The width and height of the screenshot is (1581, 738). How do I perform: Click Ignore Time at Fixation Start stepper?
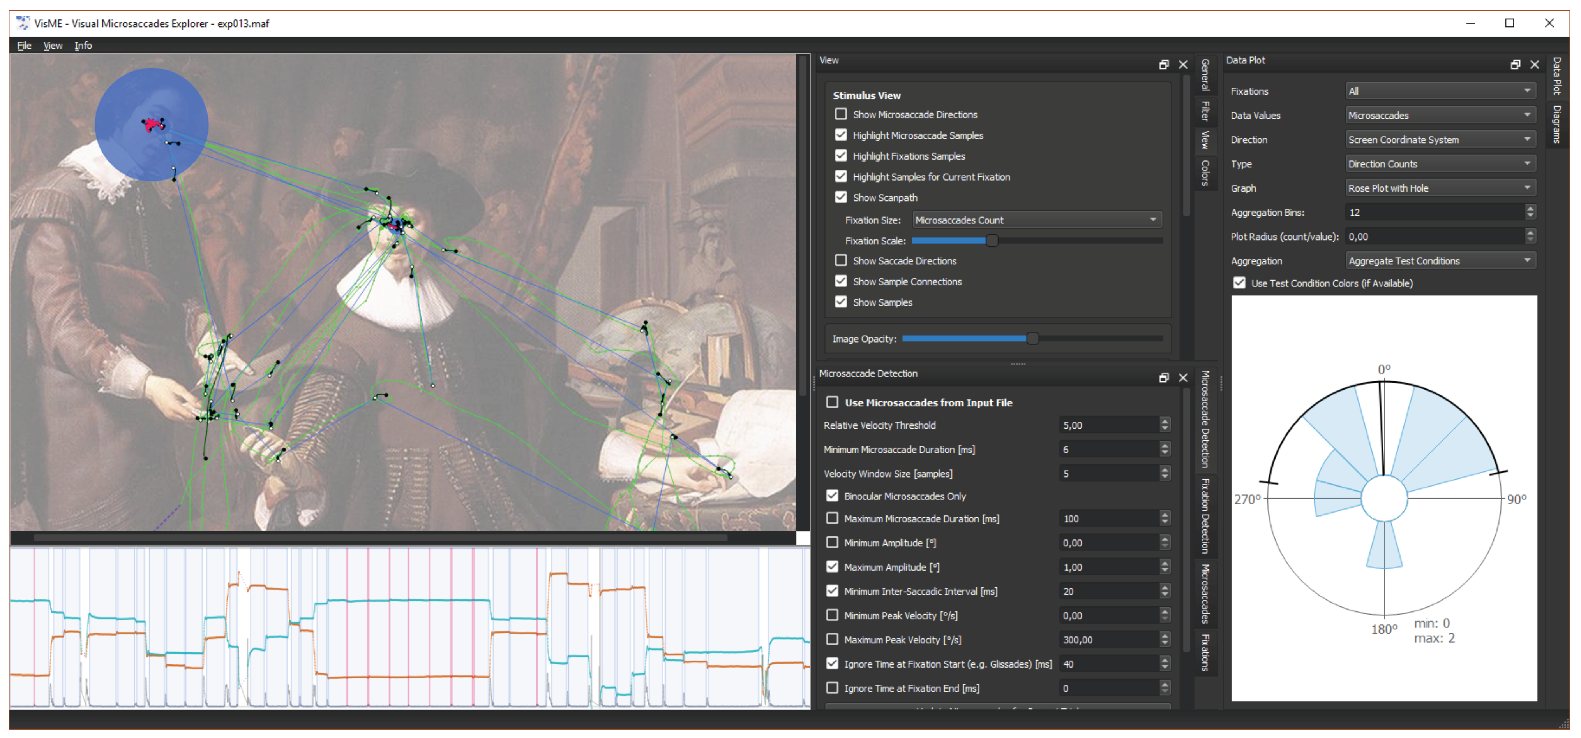point(1165,664)
